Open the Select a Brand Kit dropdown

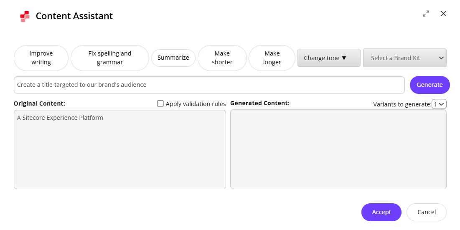click(405, 58)
